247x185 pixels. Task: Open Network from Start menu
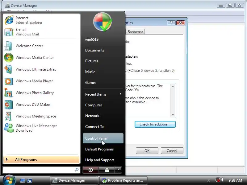coord(103,116)
